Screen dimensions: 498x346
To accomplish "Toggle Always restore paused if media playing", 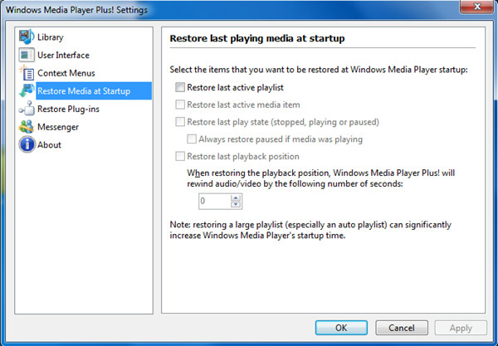I will tap(192, 139).
